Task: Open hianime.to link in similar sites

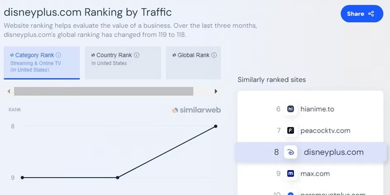Action: pos(317,109)
